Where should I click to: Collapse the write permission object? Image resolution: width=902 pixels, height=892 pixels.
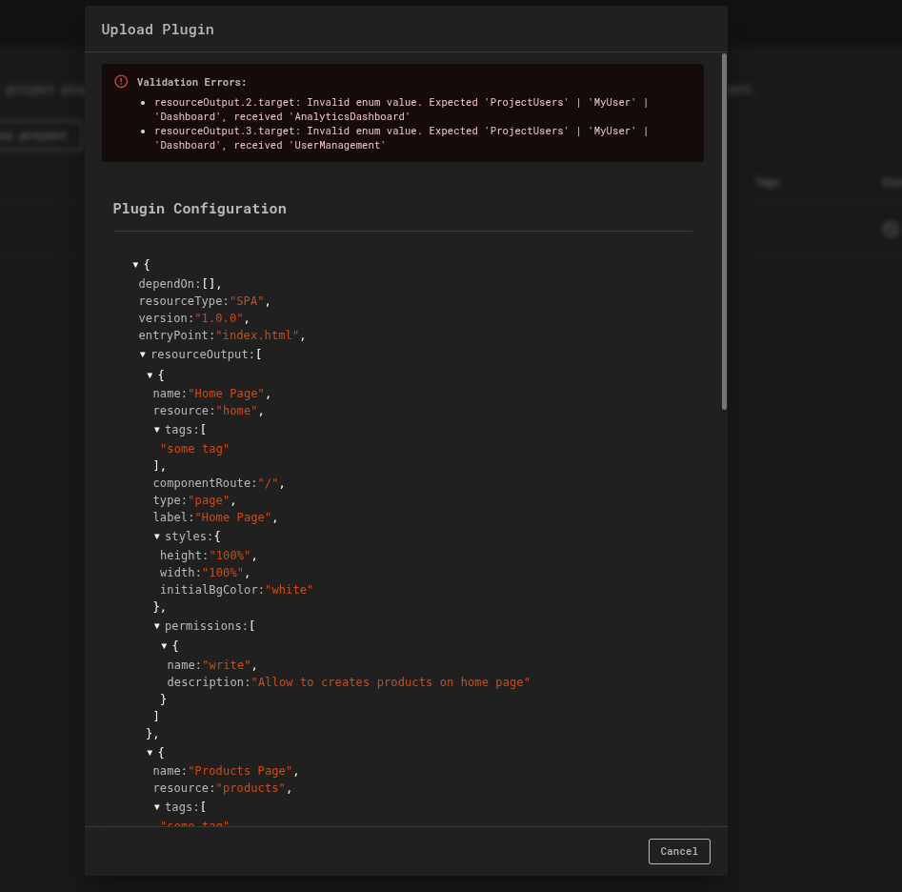[x=164, y=645]
